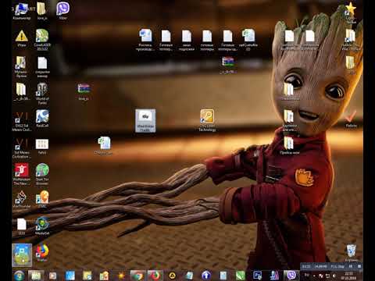Select the yellow star icon in the corner
Image resolution: width=375 pixels, height=281 pixels.
351,12
